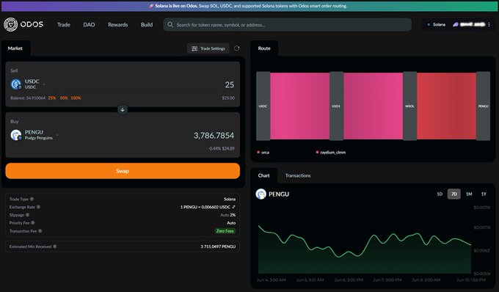499x292 pixels.
Task: Open the connected wallet address button
Action: pyautogui.click(x=469, y=24)
